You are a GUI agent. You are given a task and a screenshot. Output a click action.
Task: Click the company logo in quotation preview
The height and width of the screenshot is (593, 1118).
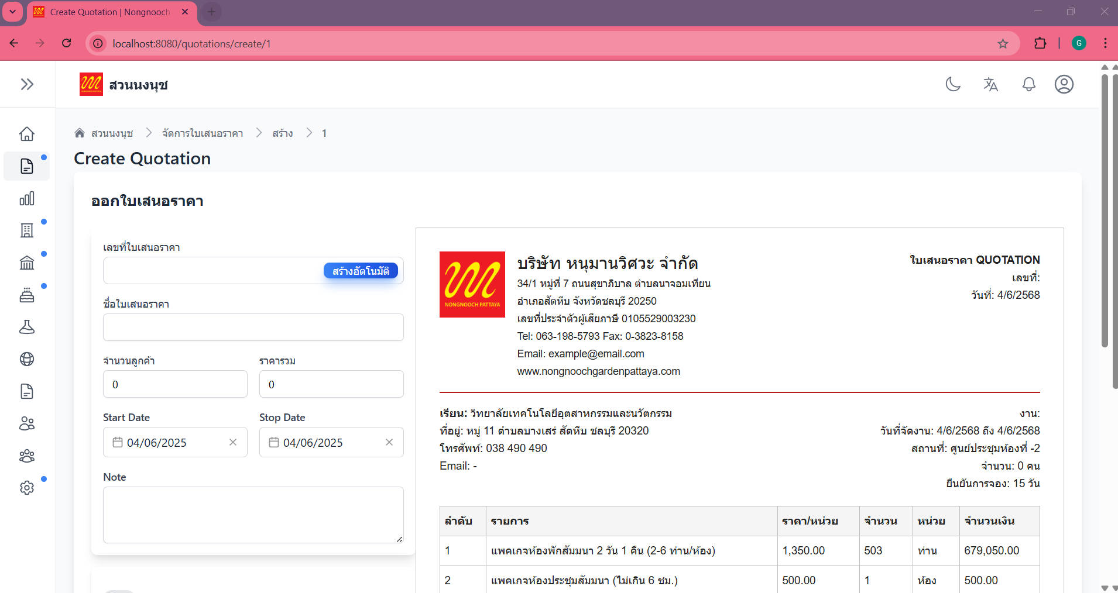472,285
